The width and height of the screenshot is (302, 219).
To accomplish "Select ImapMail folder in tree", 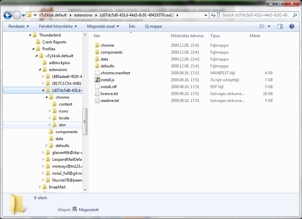I will [54, 187].
